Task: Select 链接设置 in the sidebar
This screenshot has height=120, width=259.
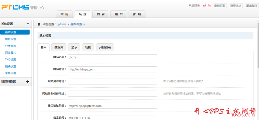Action: (x=11, y=66)
